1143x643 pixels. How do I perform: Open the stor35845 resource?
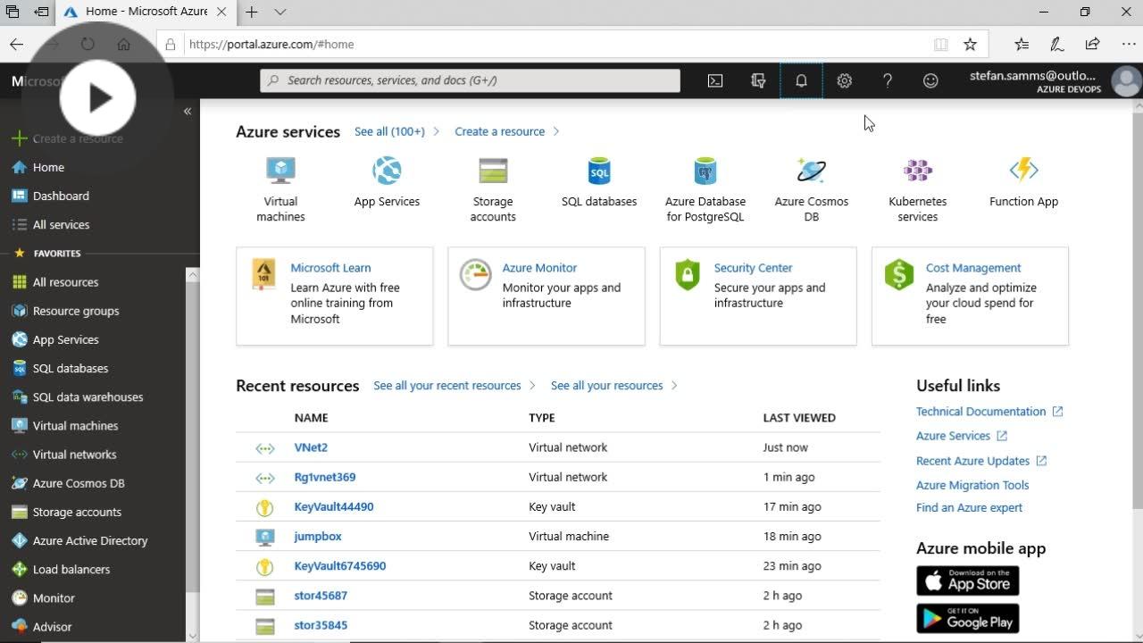[321, 625]
